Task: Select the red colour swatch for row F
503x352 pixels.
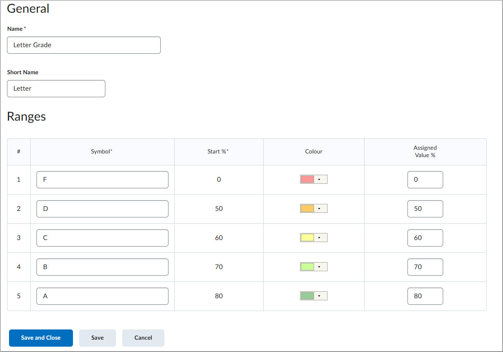Action: tap(307, 179)
